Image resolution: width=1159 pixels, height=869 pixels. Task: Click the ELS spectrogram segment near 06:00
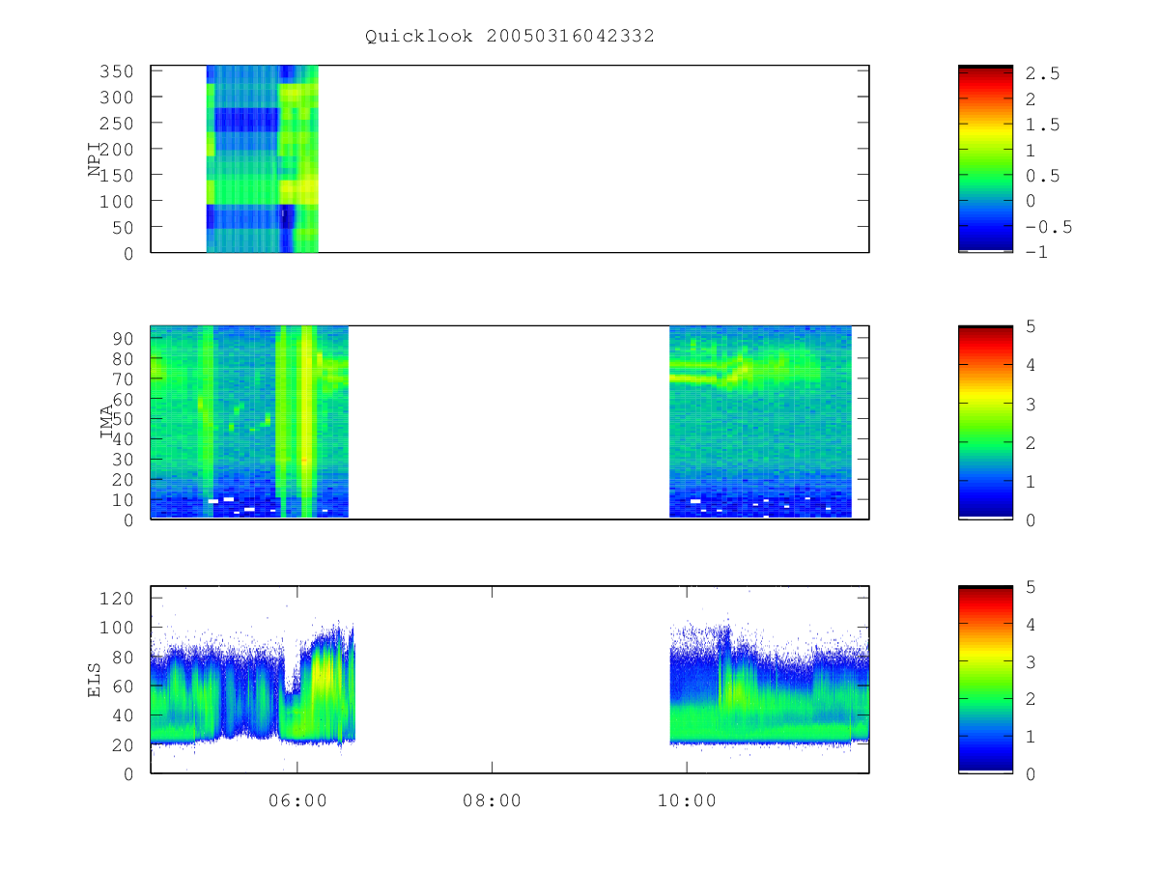(x=253, y=687)
